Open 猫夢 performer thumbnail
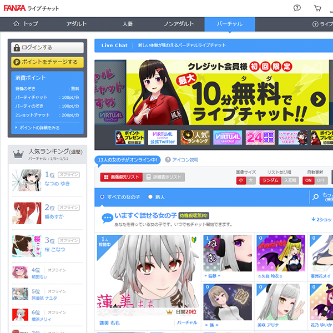This screenshot has width=333, height=333. 228,253
